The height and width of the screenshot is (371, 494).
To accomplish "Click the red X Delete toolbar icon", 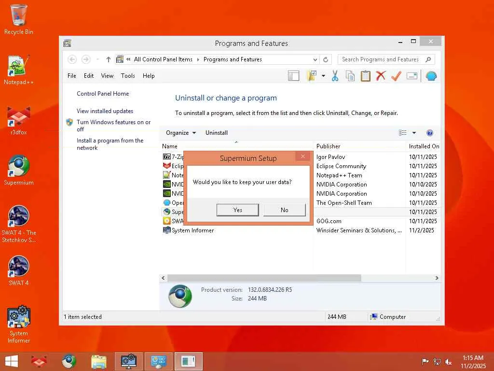I will click(x=381, y=76).
